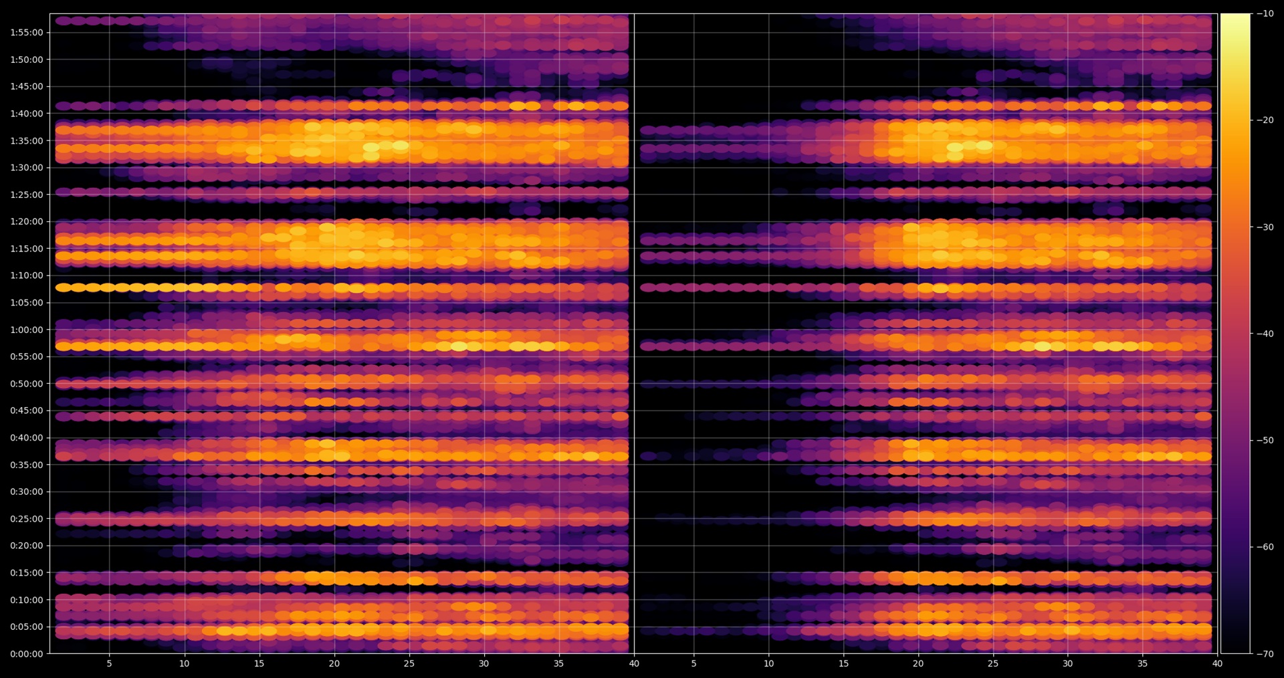Pick the 1:45:00 time axis label
Image resolution: width=1284 pixels, height=678 pixels.
(26, 86)
